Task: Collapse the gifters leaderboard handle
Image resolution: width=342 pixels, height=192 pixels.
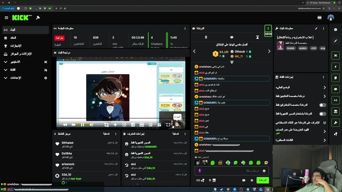Action: pyautogui.click(x=232, y=62)
